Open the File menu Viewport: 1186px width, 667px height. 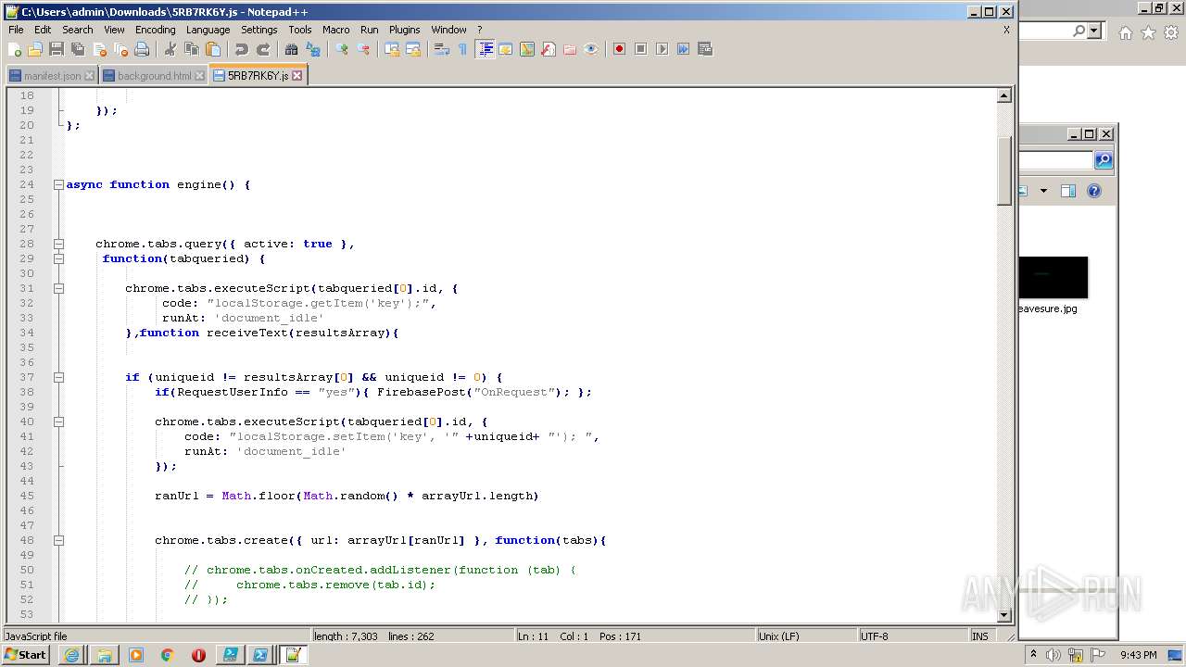click(16, 30)
